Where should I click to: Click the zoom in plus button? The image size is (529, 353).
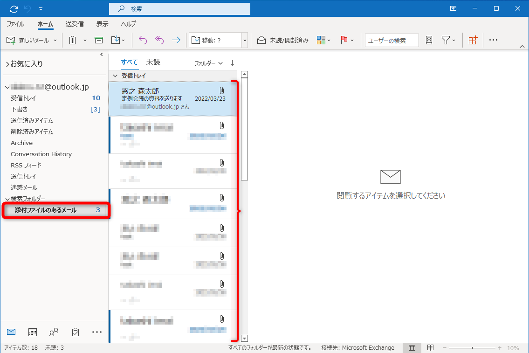500,348
